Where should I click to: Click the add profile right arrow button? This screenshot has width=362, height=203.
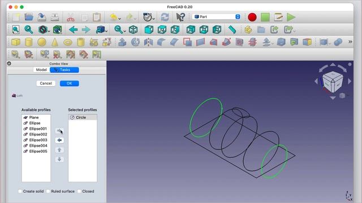59,131
